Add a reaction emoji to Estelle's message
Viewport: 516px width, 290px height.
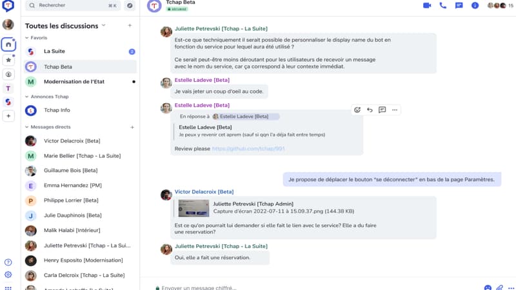point(357,110)
